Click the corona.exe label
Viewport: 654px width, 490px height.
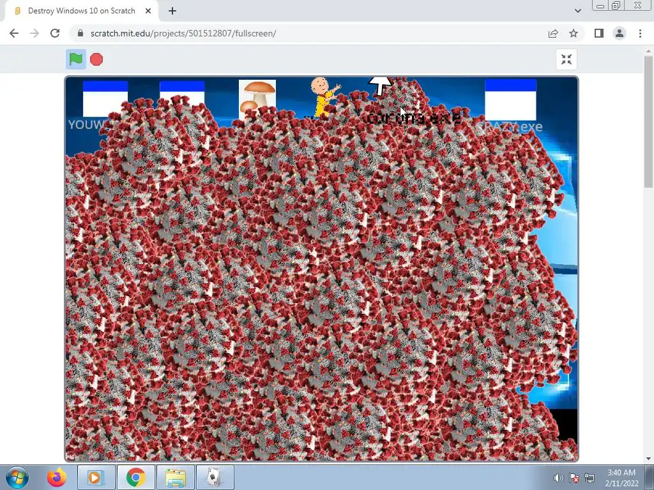point(414,118)
